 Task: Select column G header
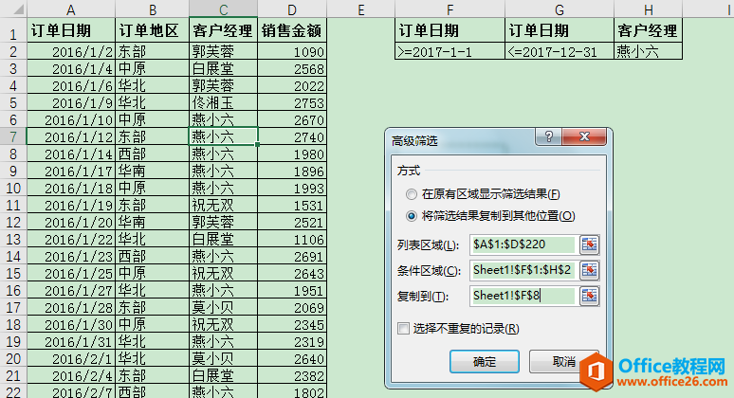(560, 9)
